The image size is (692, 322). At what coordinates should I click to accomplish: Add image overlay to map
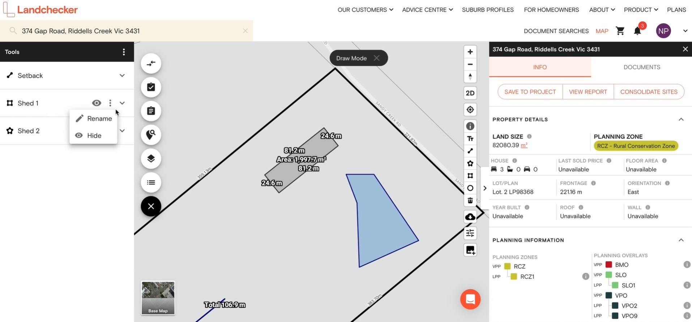[470, 250]
